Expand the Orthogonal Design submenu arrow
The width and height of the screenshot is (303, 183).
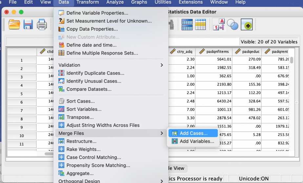click(162, 181)
